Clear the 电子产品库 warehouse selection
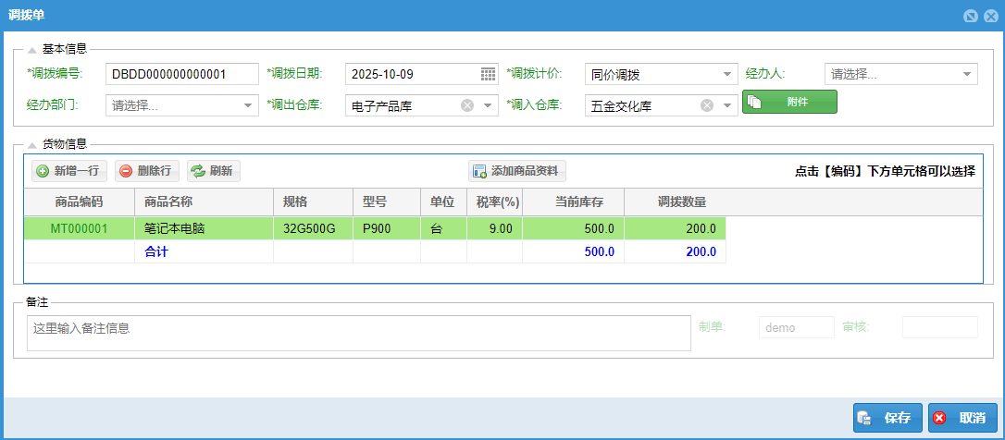 tap(467, 105)
